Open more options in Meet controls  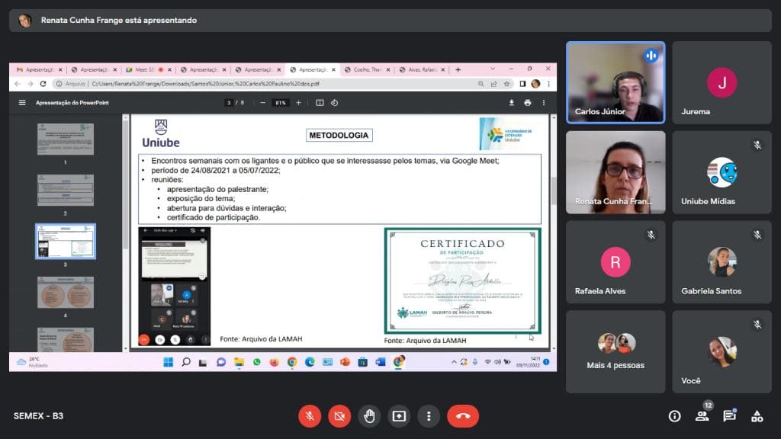(x=429, y=416)
